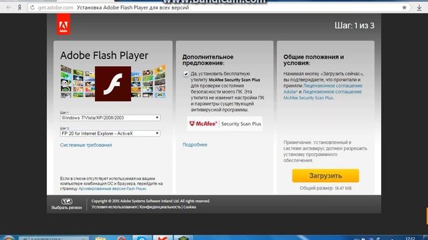Screen dimensions: 428x240
Task: Open the FP 20 for Internet Explorer dropdown
Action: pos(110,133)
